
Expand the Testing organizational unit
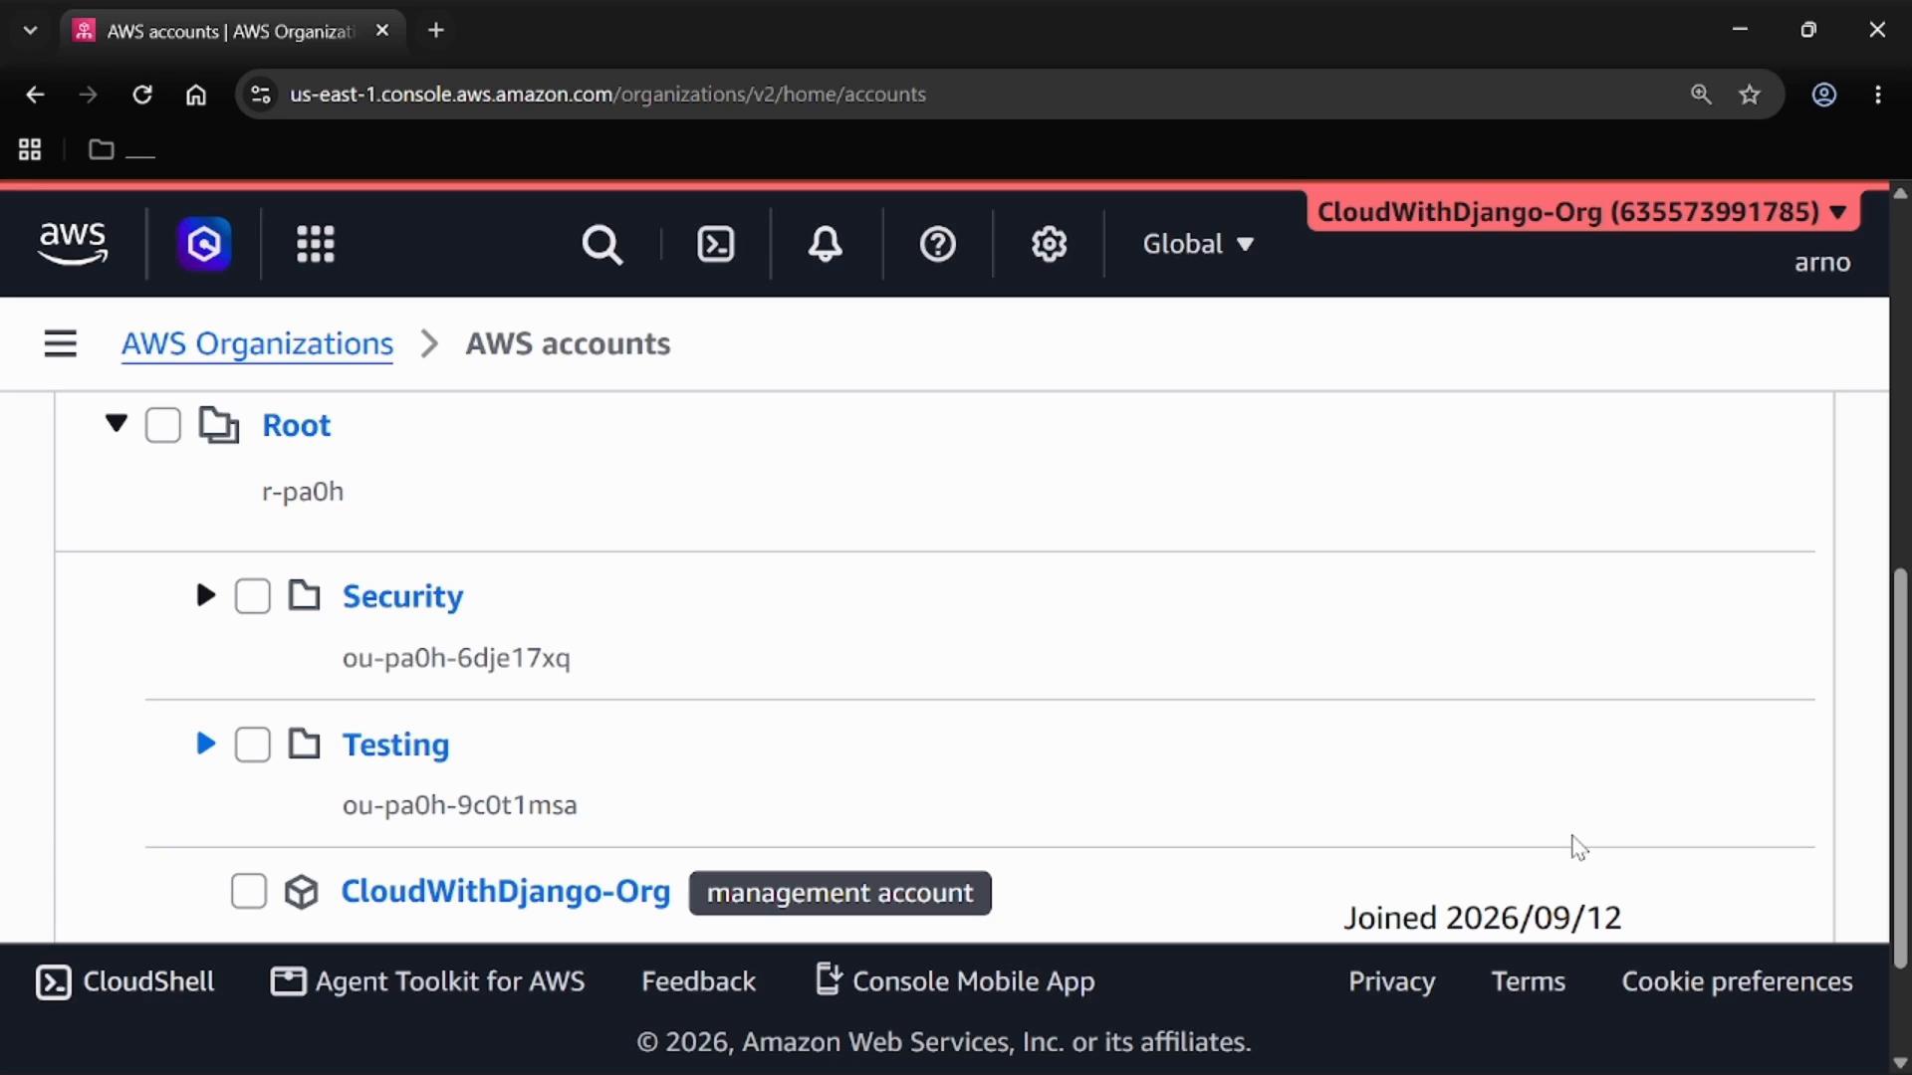pyautogui.click(x=205, y=744)
